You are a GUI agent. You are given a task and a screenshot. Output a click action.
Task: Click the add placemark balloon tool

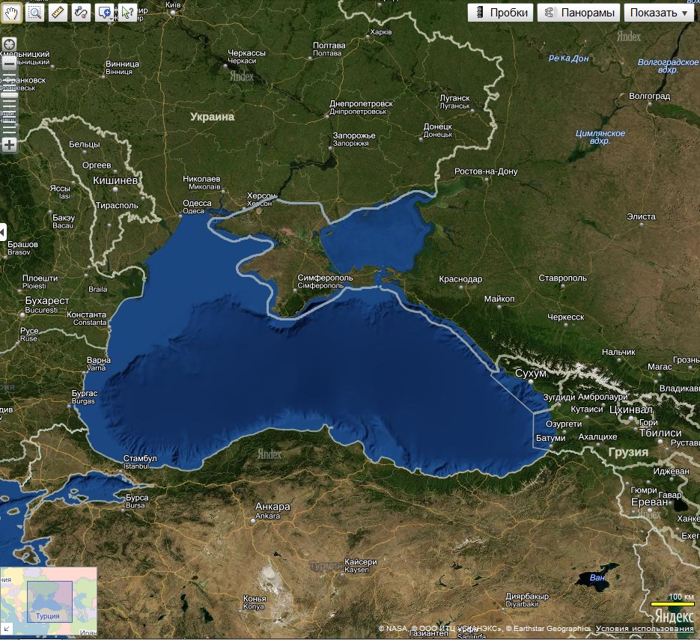[x=106, y=12]
